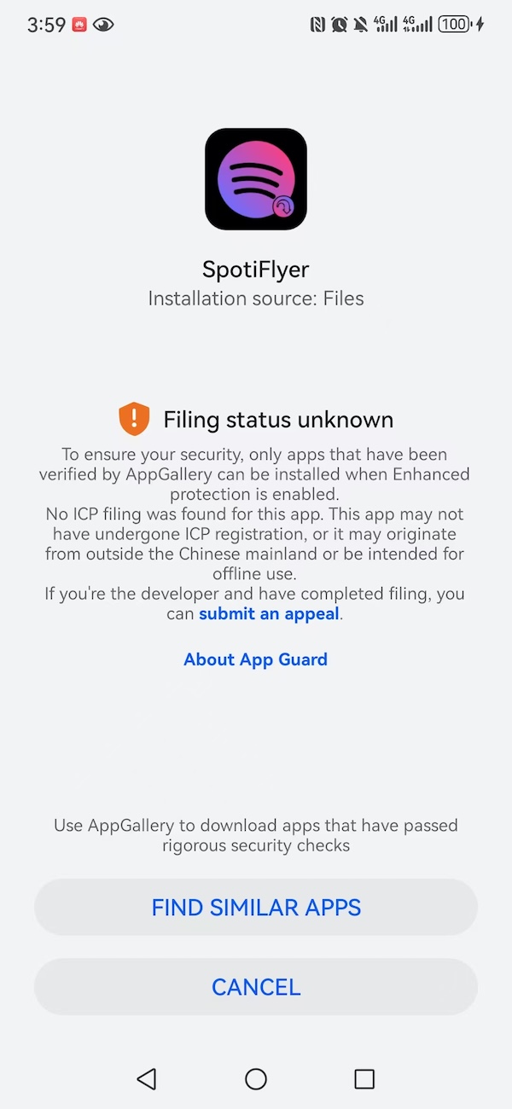Tap the FIND SIMILAR APPS button
This screenshot has width=512, height=1109.
click(x=256, y=908)
